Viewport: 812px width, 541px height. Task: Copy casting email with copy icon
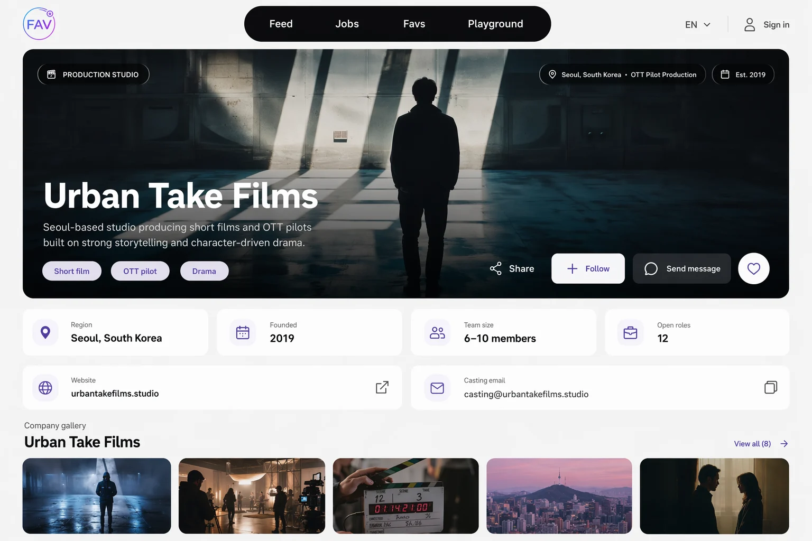[771, 387]
